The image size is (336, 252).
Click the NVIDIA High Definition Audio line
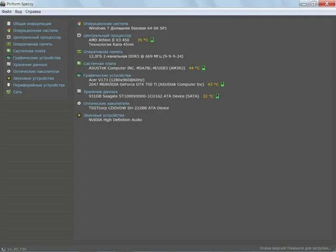(115, 120)
